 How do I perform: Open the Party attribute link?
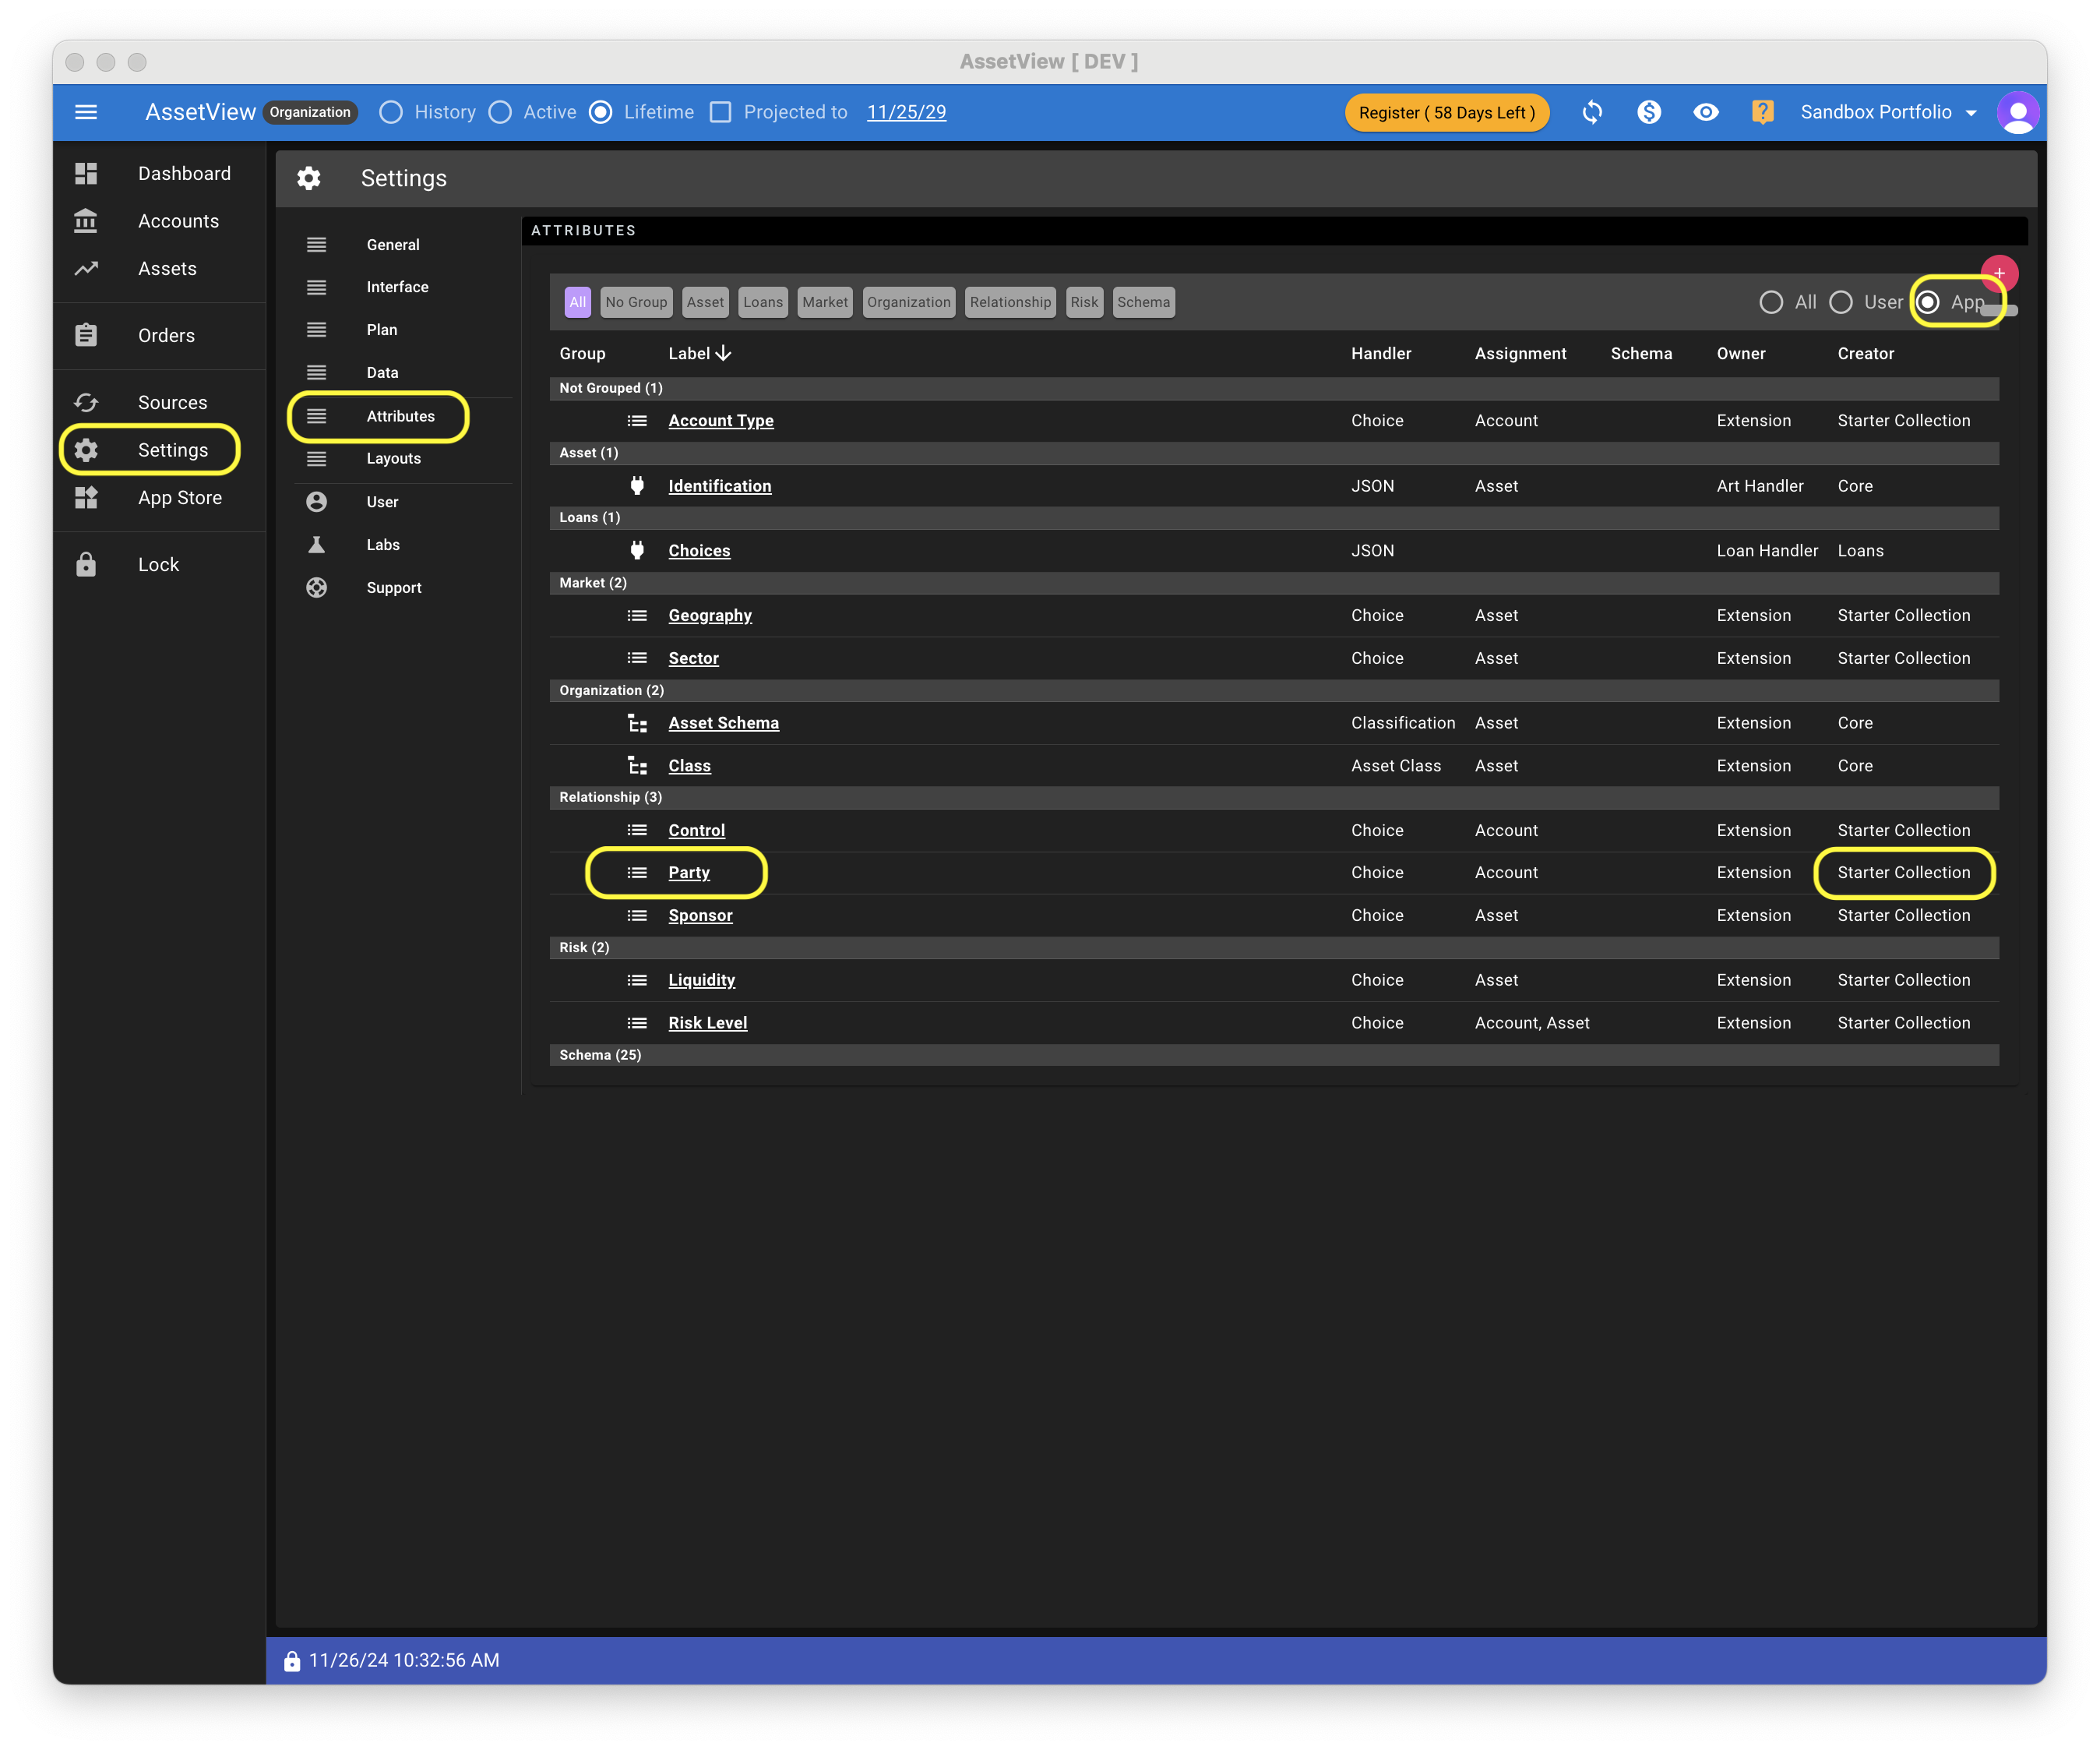point(689,873)
